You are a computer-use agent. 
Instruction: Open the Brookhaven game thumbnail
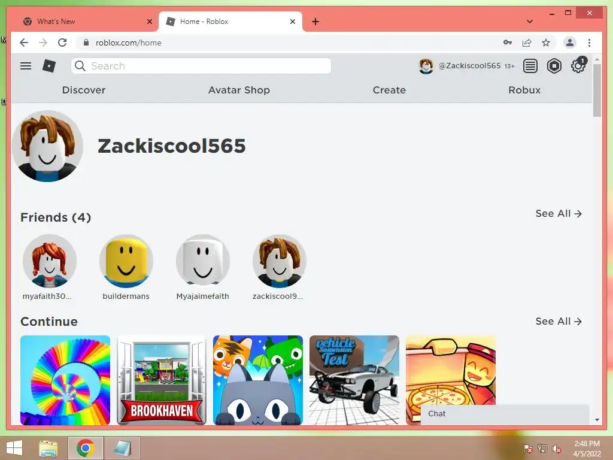(162, 380)
